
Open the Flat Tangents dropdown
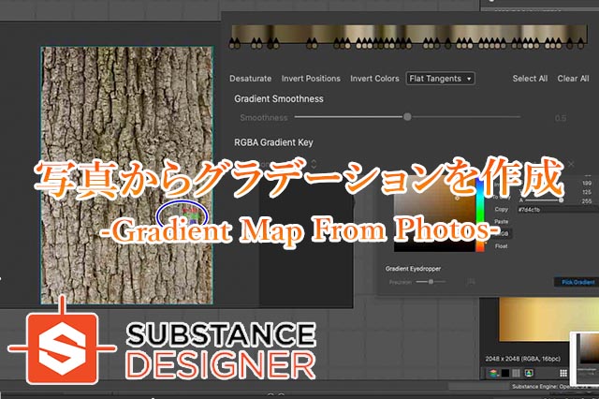coord(440,79)
